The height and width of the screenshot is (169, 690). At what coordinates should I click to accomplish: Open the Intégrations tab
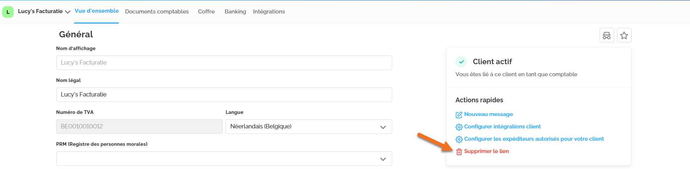click(269, 12)
